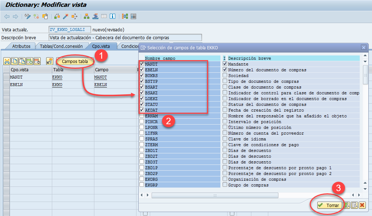The image size is (372, 216).
Task: Click the navigation window layers icon
Action: [x=95, y=16]
